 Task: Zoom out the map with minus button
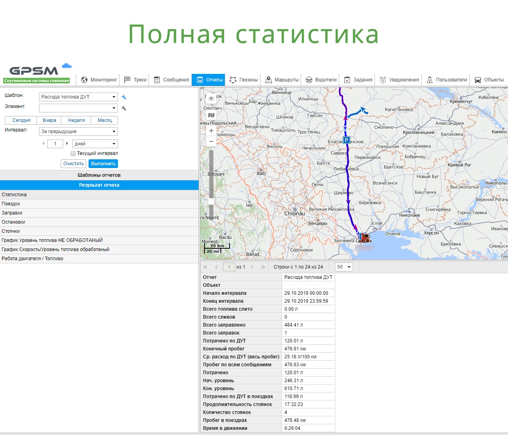[x=211, y=141]
